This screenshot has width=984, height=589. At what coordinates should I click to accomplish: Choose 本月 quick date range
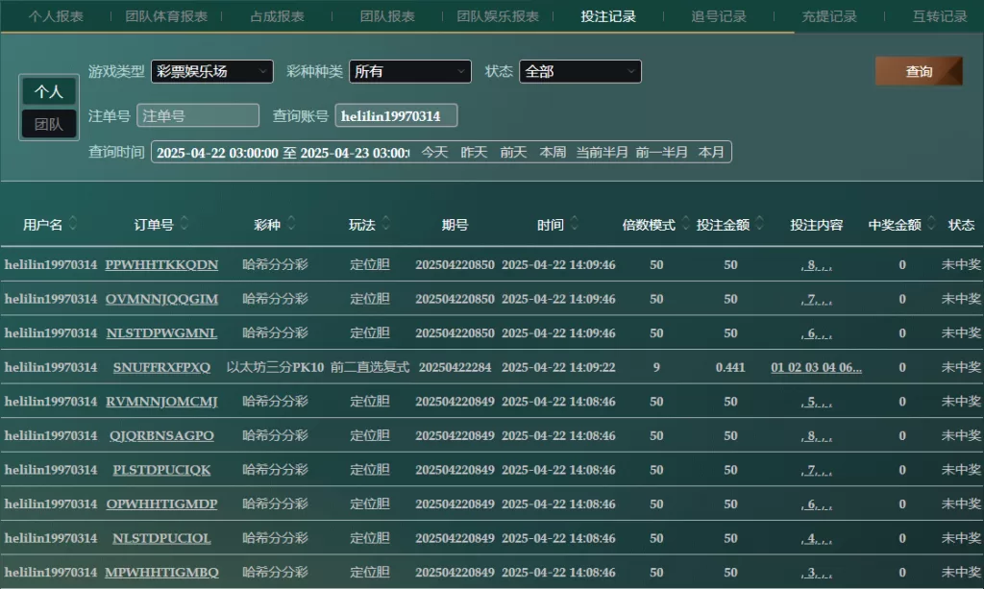coord(711,153)
